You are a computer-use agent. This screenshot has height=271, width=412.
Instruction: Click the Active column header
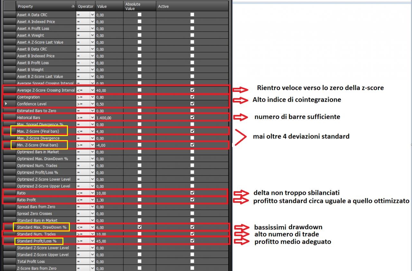click(192, 6)
